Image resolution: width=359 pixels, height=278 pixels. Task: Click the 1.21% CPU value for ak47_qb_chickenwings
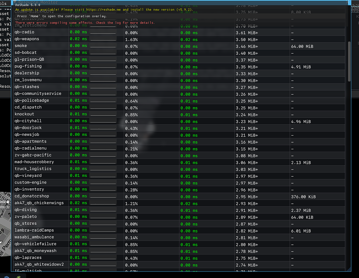coord(132,203)
